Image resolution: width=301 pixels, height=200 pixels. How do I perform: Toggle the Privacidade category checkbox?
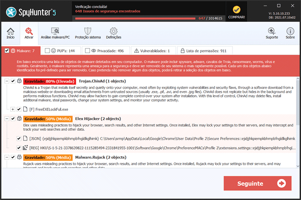coord(88,50)
